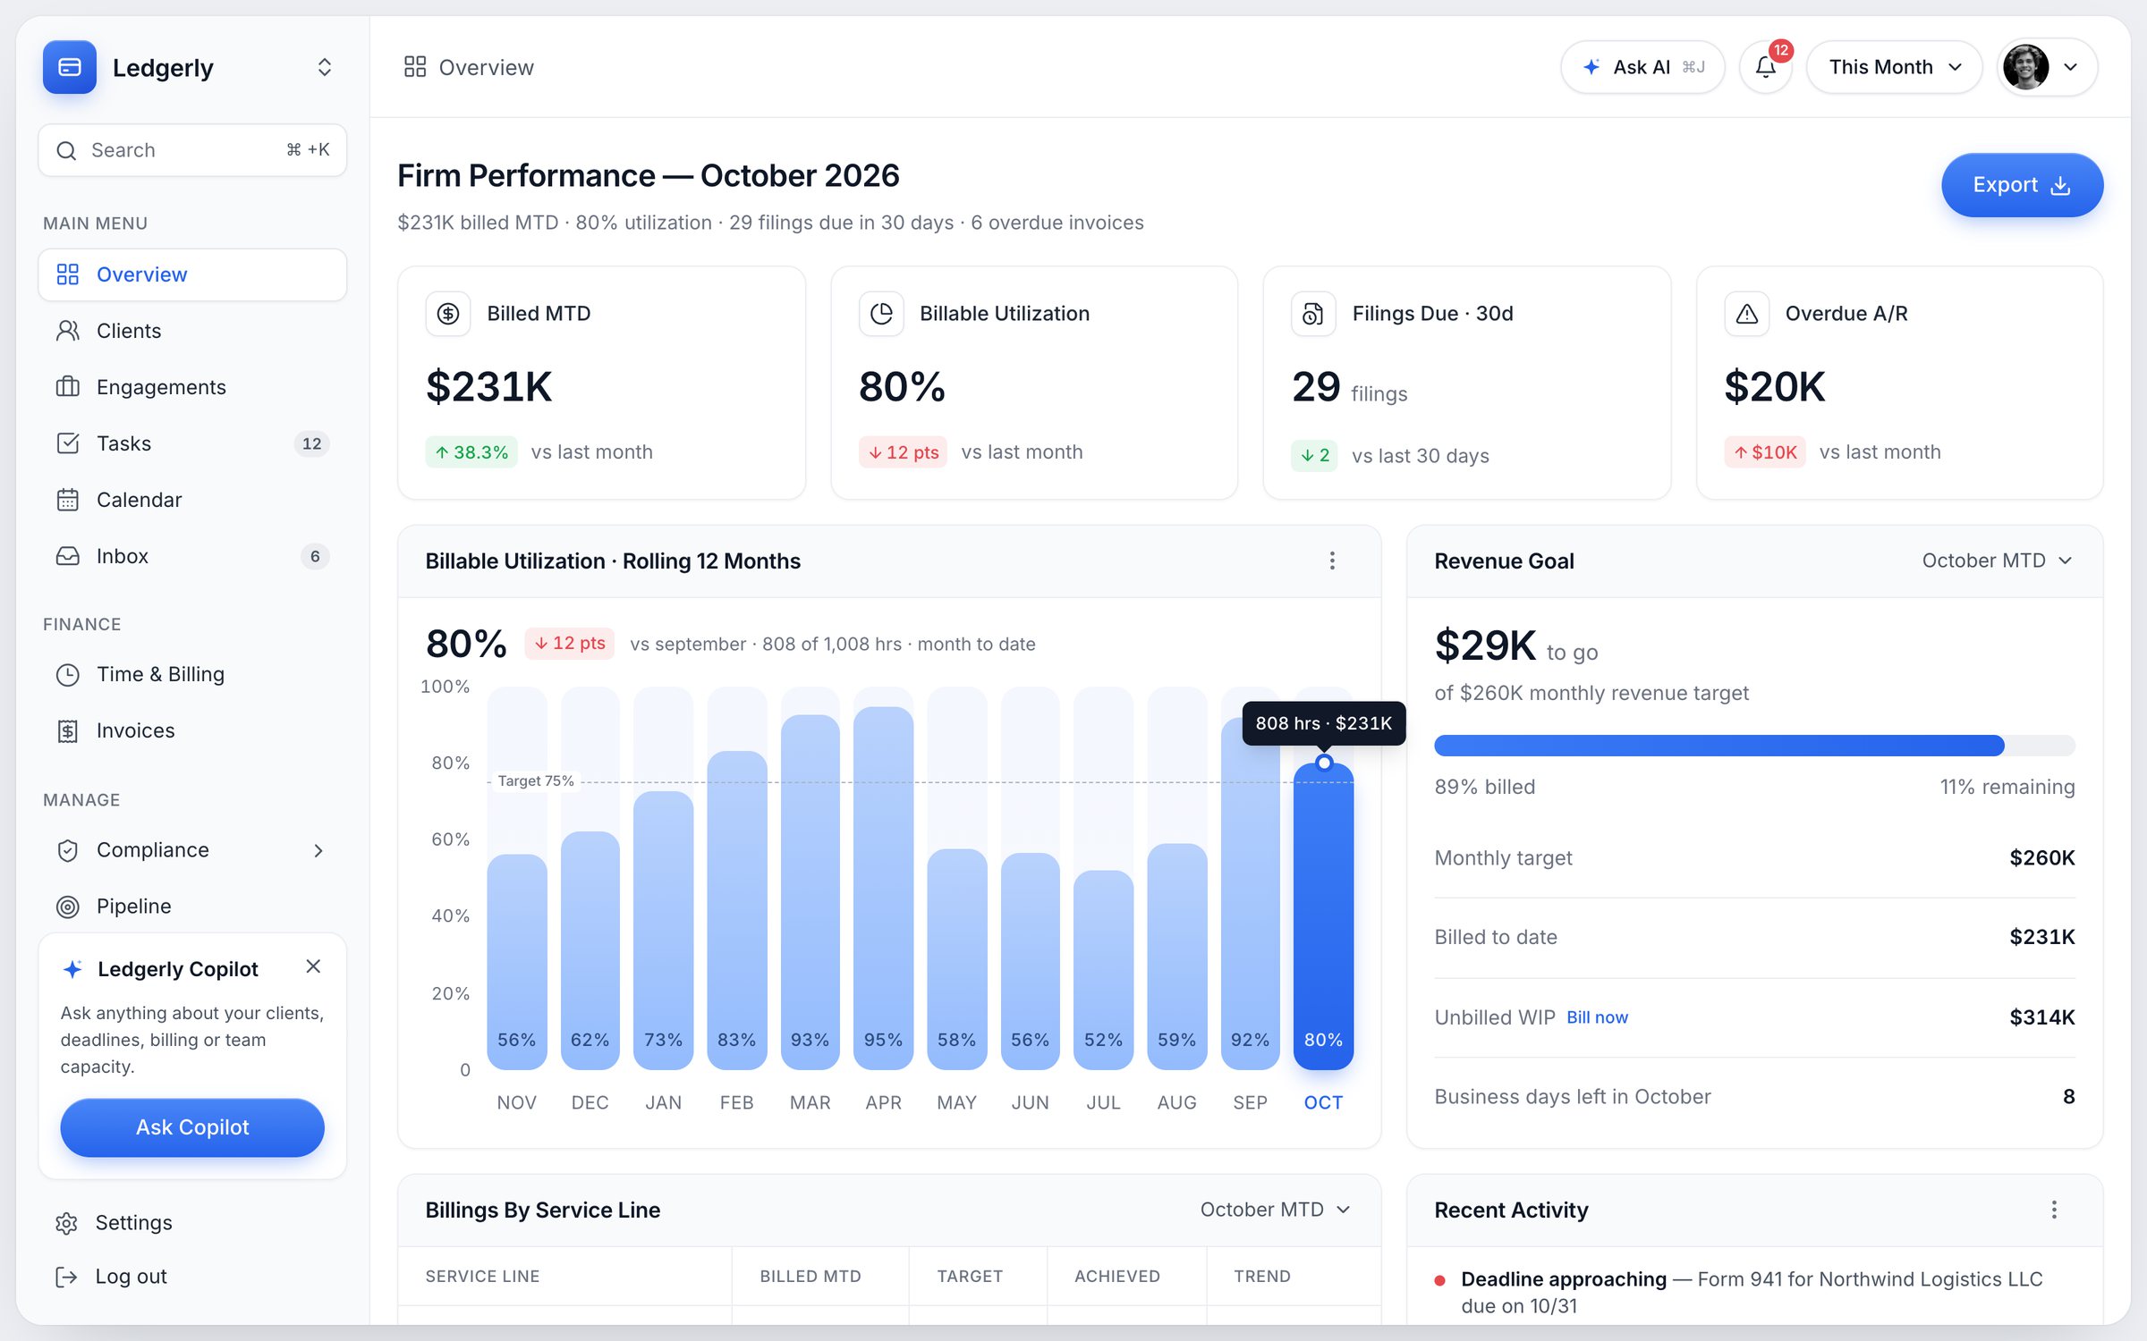Screen dimensions: 2147x1341
Task: Click the Billed MTD dollar icon
Action: [448, 314]
